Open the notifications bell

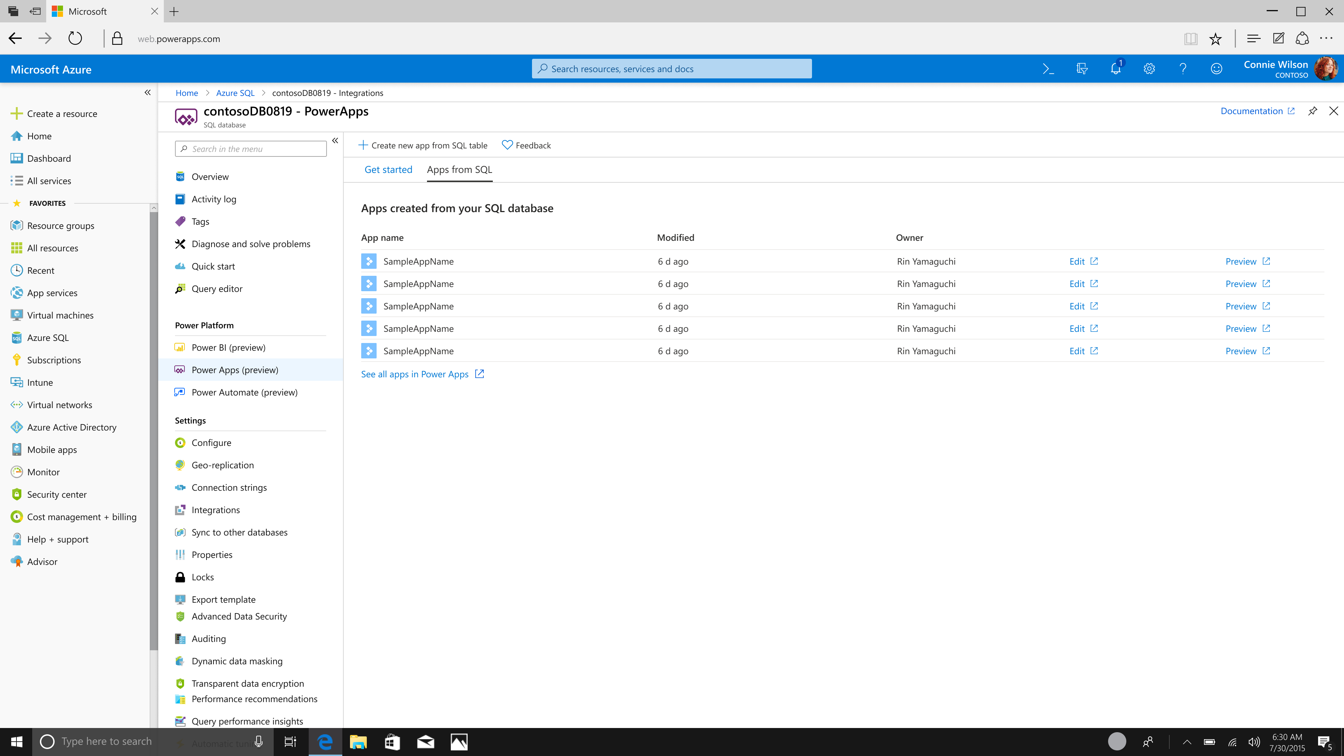click(1115, 69)
